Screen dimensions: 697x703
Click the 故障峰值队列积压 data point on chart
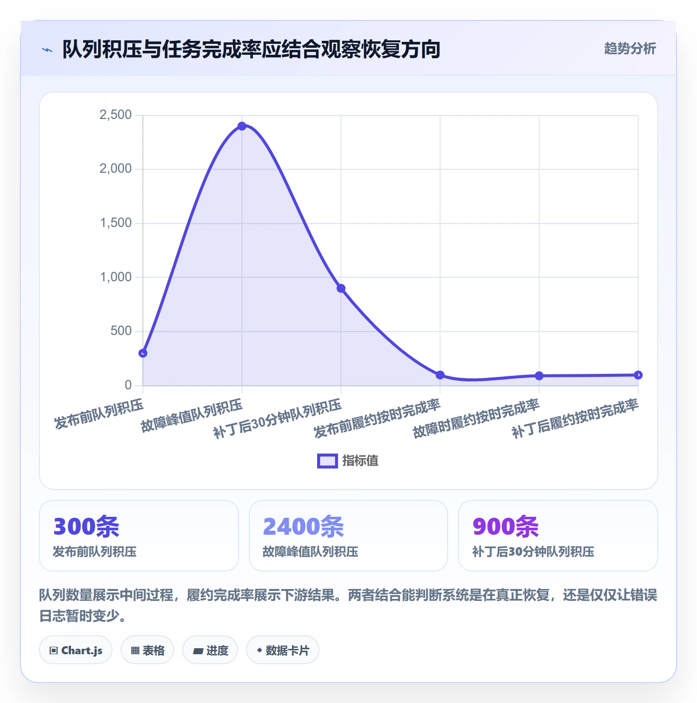click(242, 126)
